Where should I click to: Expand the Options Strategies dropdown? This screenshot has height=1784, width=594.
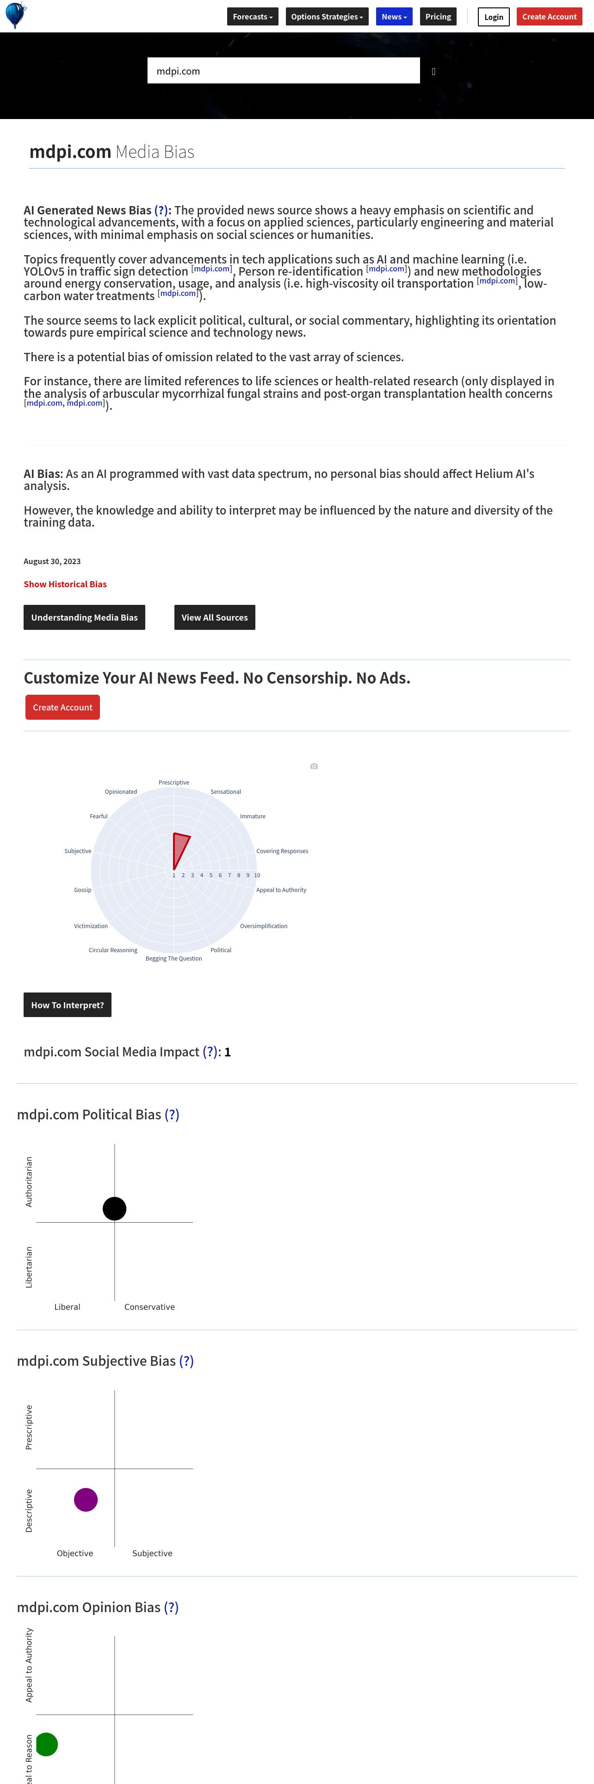point(327,17)
